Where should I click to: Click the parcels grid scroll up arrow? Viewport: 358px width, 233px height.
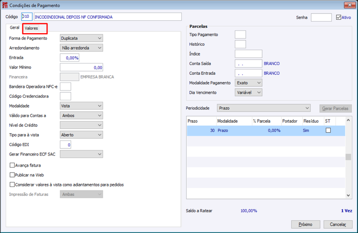pyautogui.click(x=348, y=120)
